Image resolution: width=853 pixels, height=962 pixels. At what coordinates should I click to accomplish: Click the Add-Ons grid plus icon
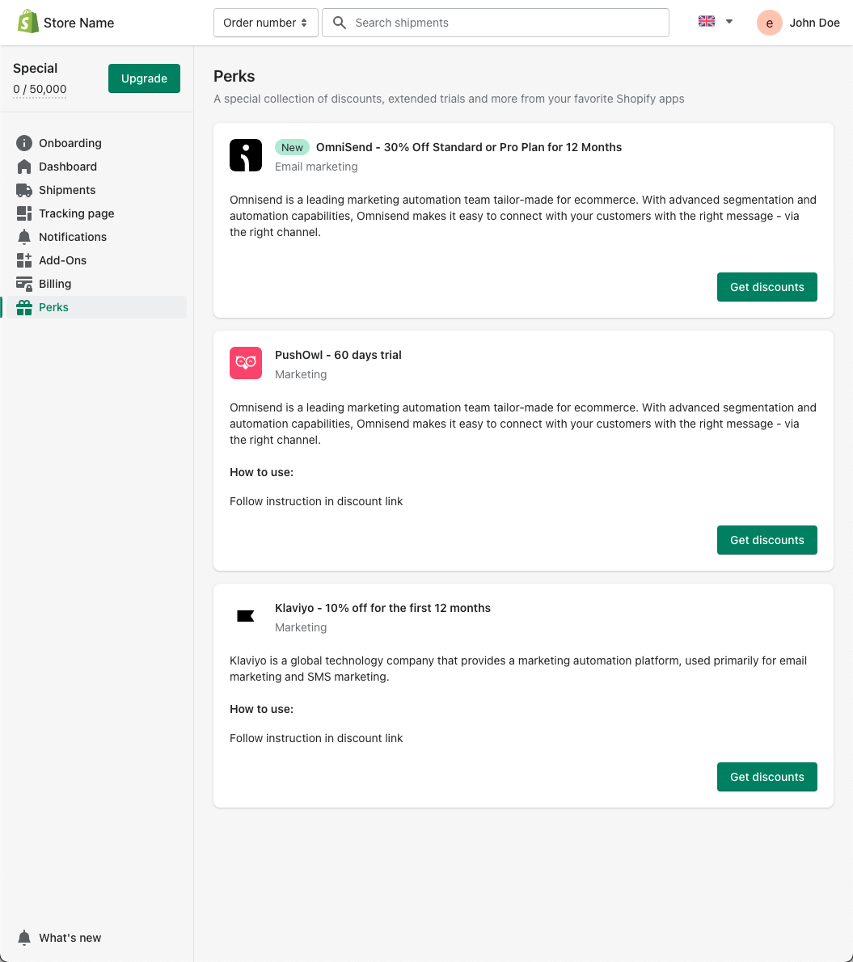[x=24, y=260]
